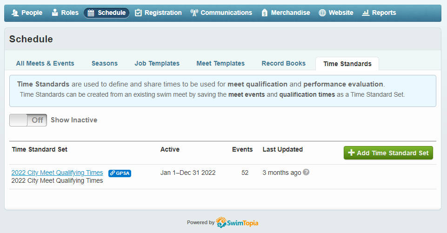Click the Reports bar chart icon

tap(366, 13)
